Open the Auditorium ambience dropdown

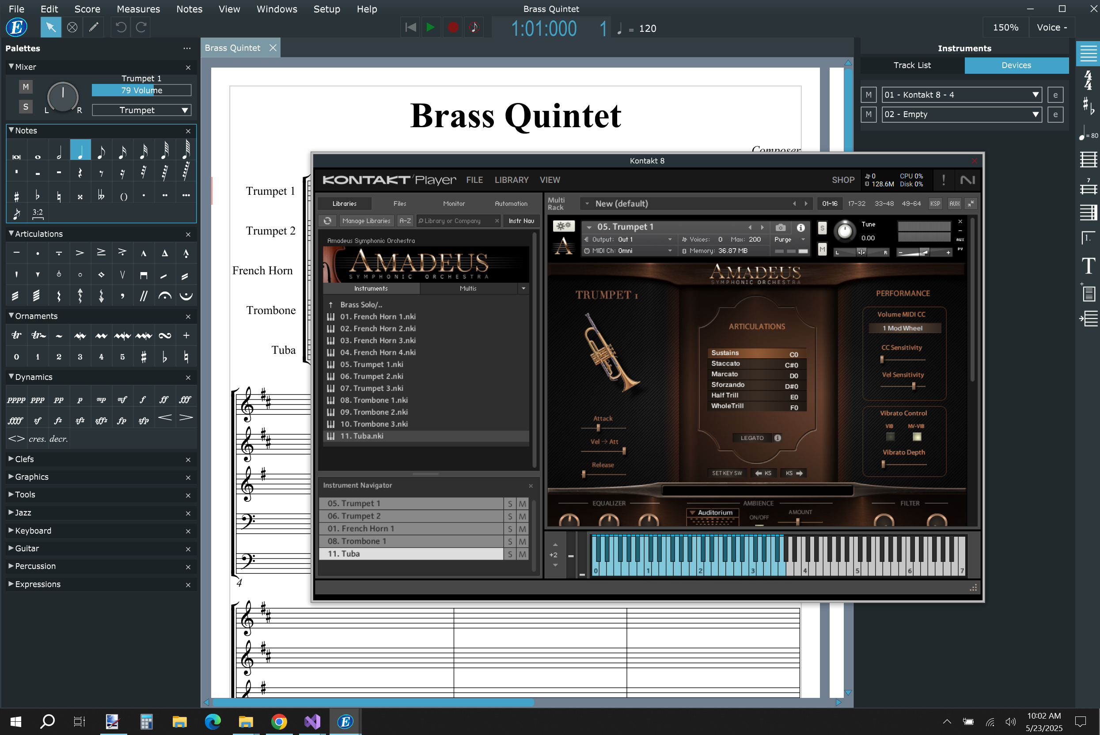(x=712, y=512)
